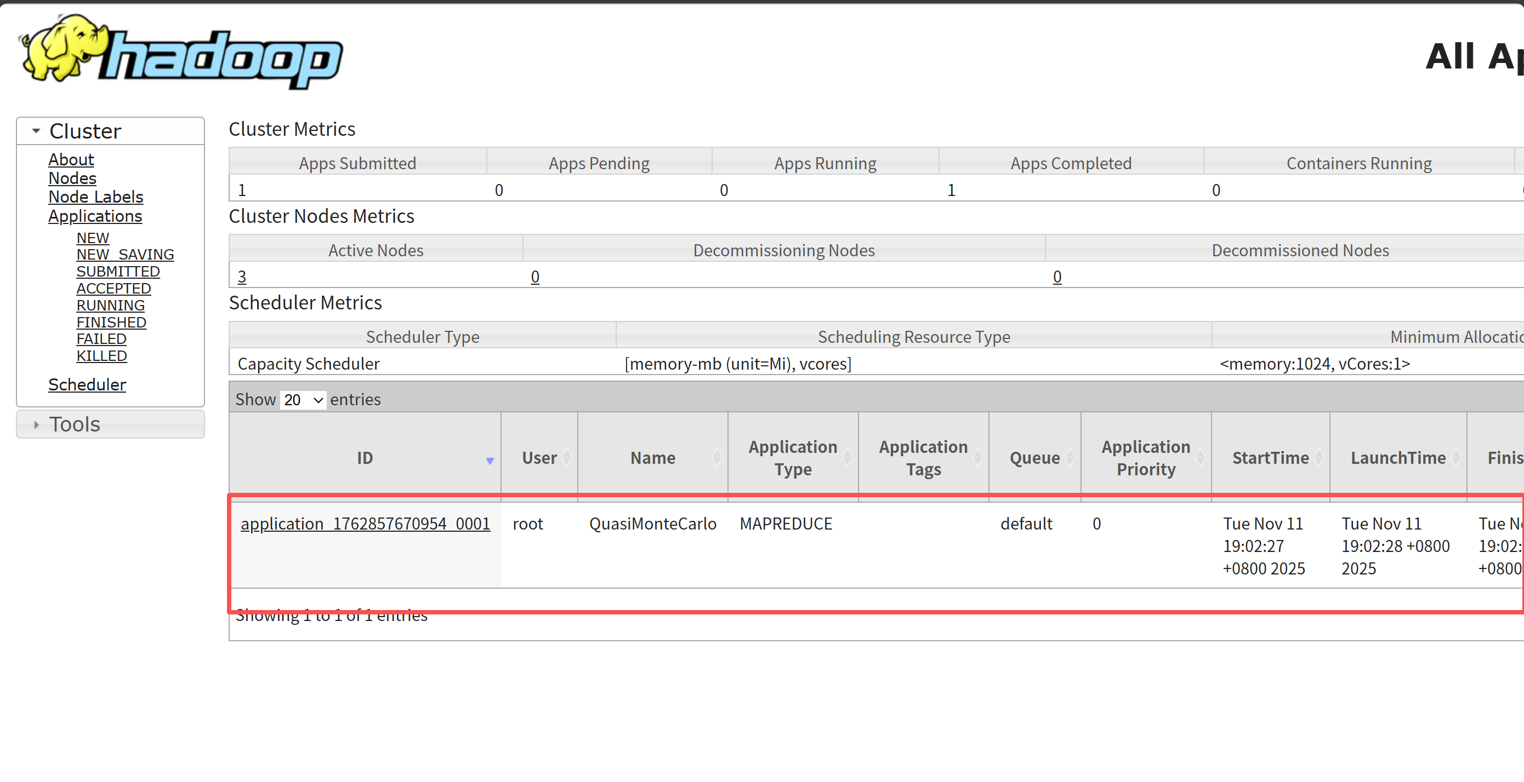1524x782 pixels.
Task: Sort table by User column
Action: [539, 457]
